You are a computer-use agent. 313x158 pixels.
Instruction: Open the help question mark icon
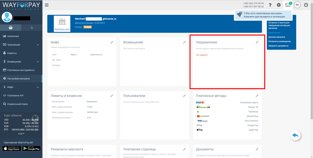[x=270, y=5]
